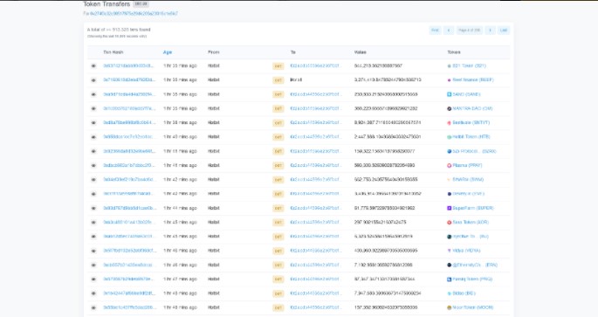
Task: Click the Txn Hash column header
Action: [113, 52]
